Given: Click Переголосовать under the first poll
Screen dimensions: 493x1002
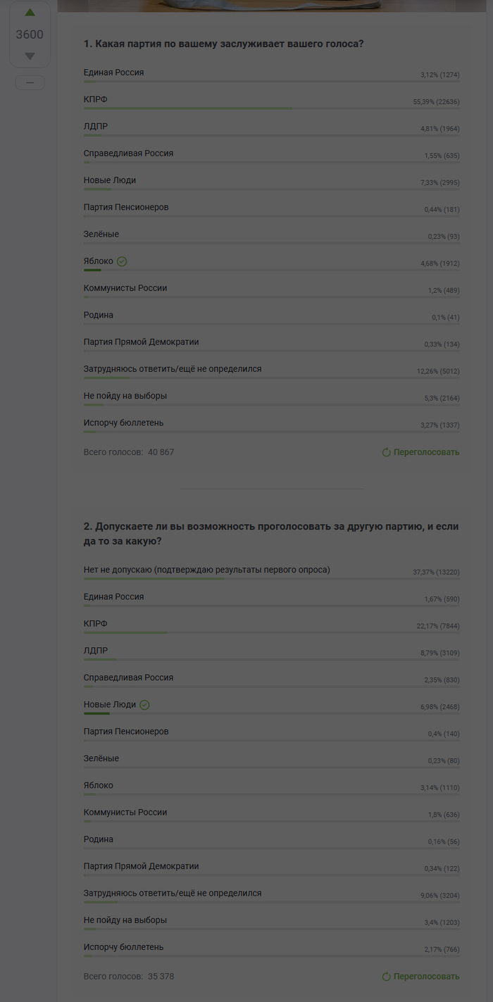Looking at the screenshot, I should click(420, 452).
